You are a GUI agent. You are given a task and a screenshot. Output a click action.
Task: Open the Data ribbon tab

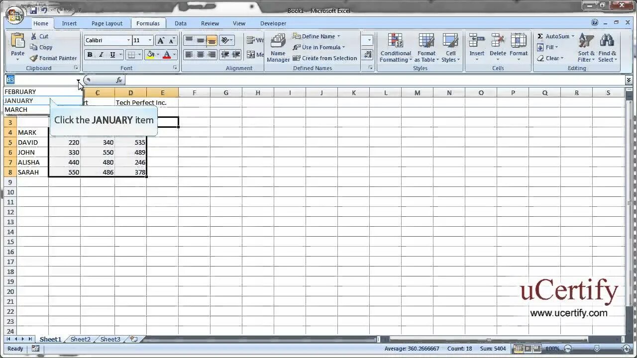pos(180,23)
